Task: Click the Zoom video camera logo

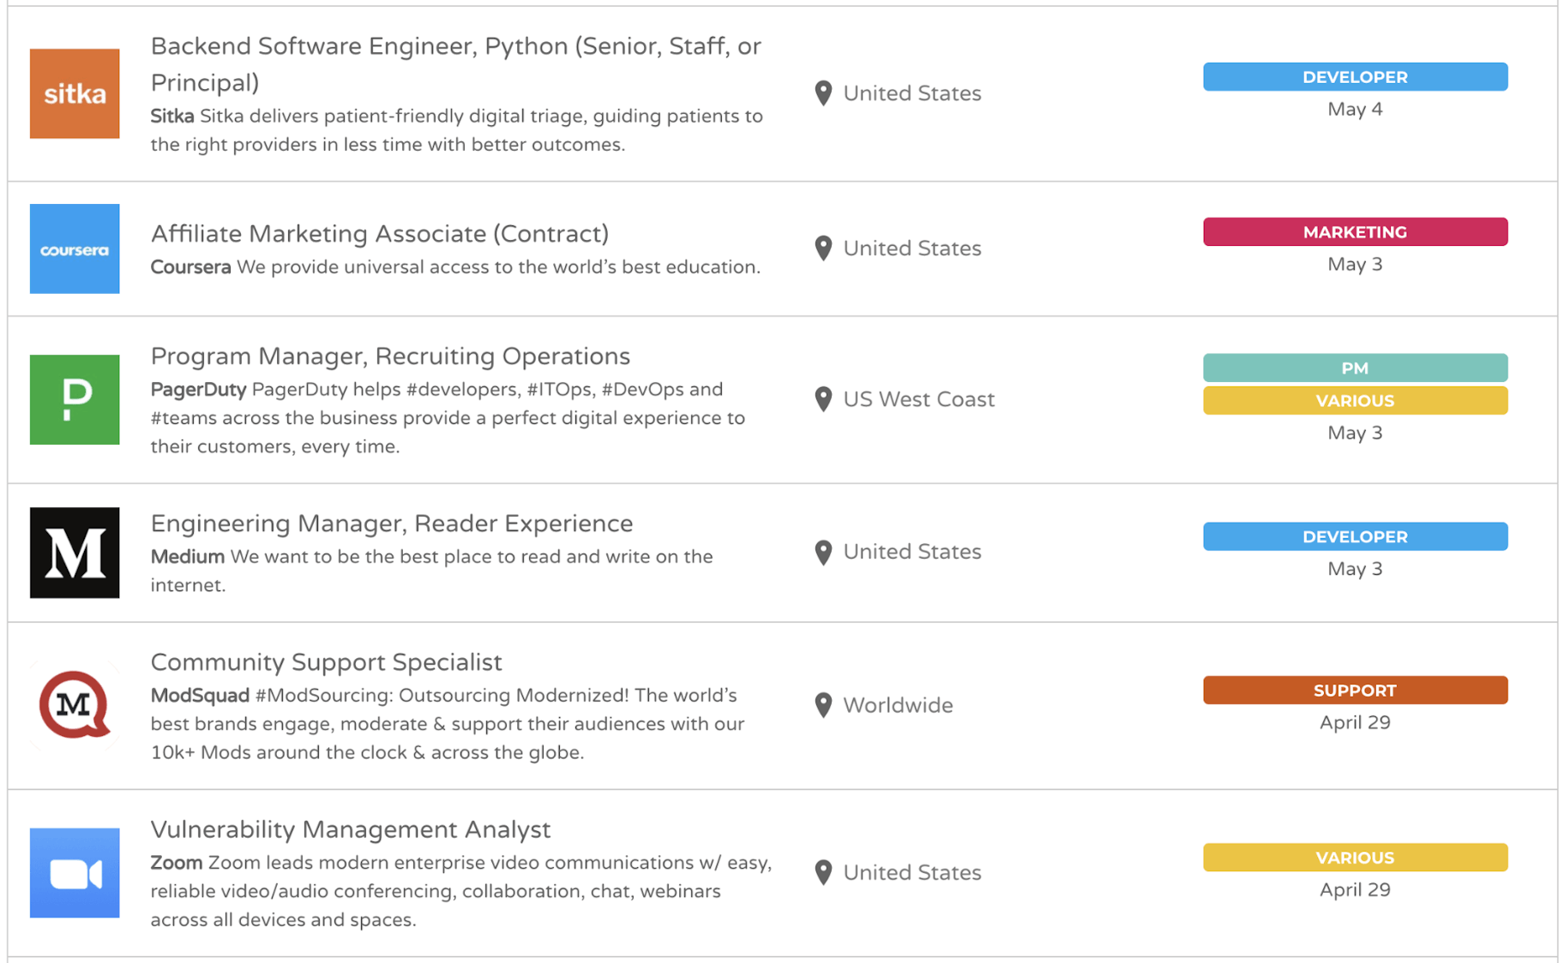Action: (x=75, y=873)
